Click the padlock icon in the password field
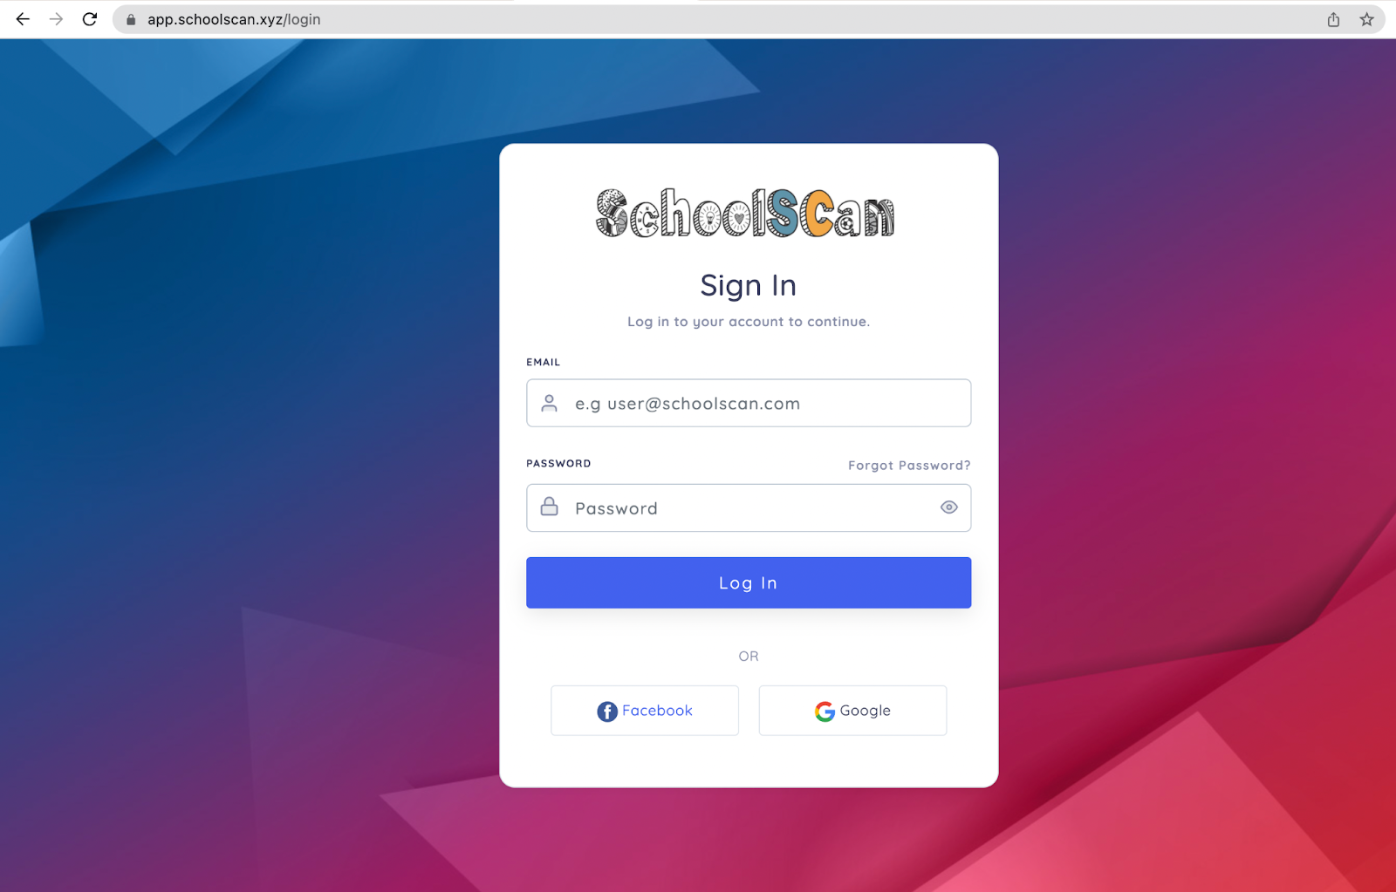This screenshot has width=1396, height=892. click(549, 507)
